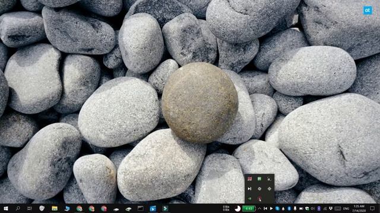
Task: Open the touch keyboard tray icon
Action: point(338,208)
